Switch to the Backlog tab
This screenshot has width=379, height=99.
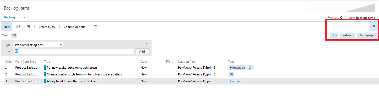coord(9,17)
